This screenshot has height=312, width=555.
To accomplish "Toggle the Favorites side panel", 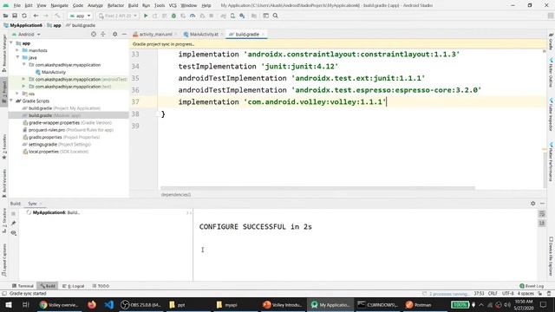I will pos(4,146).
